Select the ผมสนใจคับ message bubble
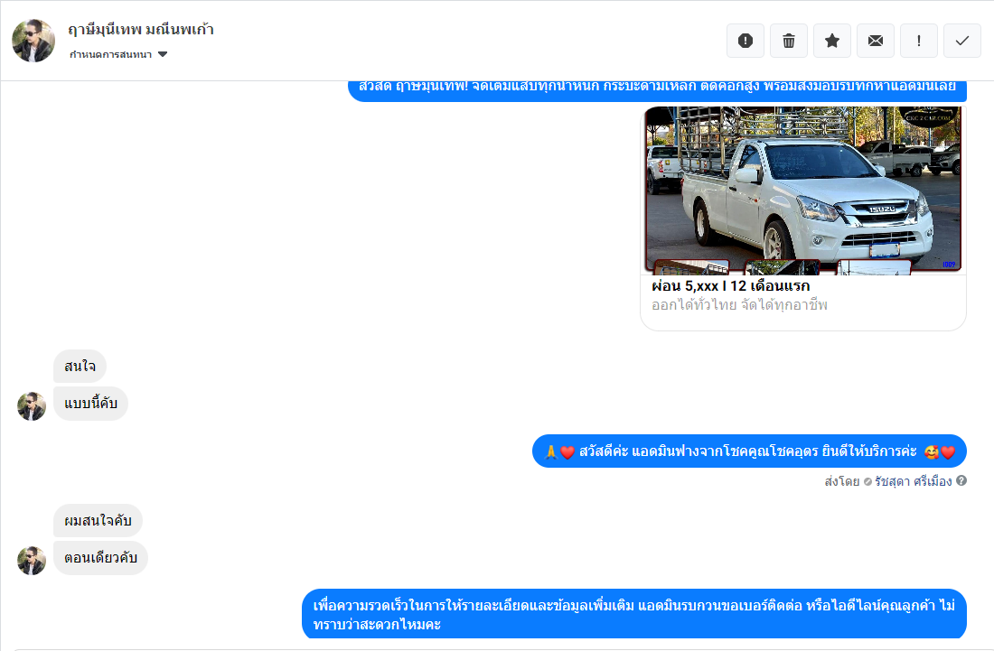 coord(98,521)
